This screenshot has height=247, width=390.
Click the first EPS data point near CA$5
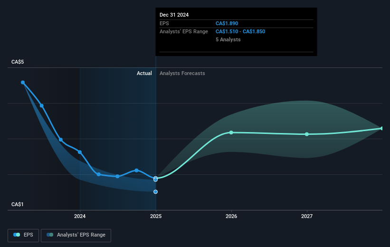[x=23, y=82]
